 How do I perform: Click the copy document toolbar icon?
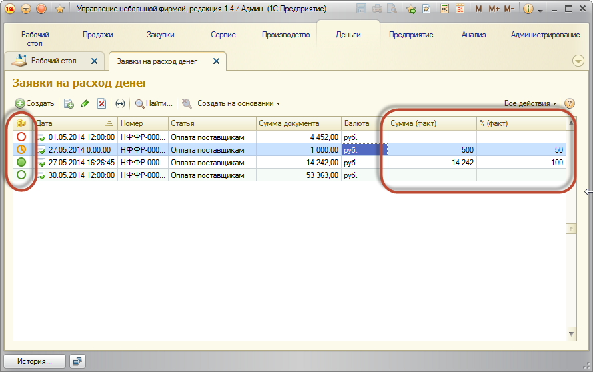[69, 103]
